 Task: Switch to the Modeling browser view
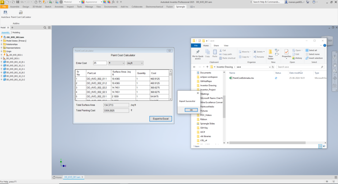click(16, 32)
